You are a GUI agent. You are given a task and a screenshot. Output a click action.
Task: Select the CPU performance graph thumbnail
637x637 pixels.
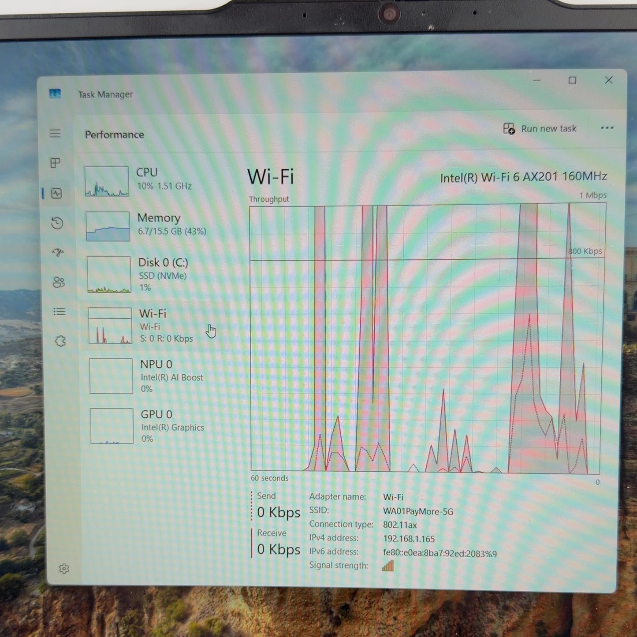107,181
